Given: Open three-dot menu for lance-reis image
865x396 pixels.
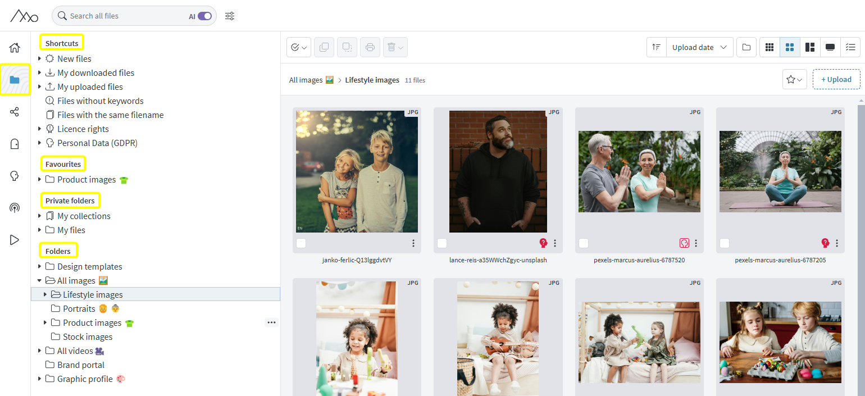Looking at the screenshot, I should [x=555, y=243].
